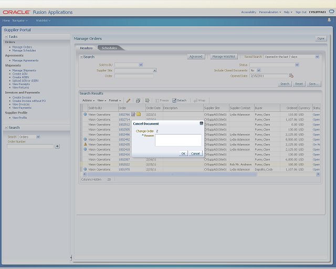
Task: Open the Opened Date calendar picker icon
Action: point(291,76)
